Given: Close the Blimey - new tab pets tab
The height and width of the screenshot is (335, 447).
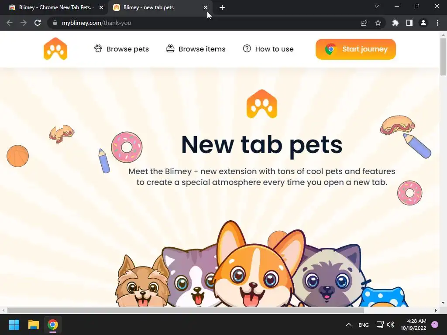Looking at the screenshot, I should pos(206,7).
